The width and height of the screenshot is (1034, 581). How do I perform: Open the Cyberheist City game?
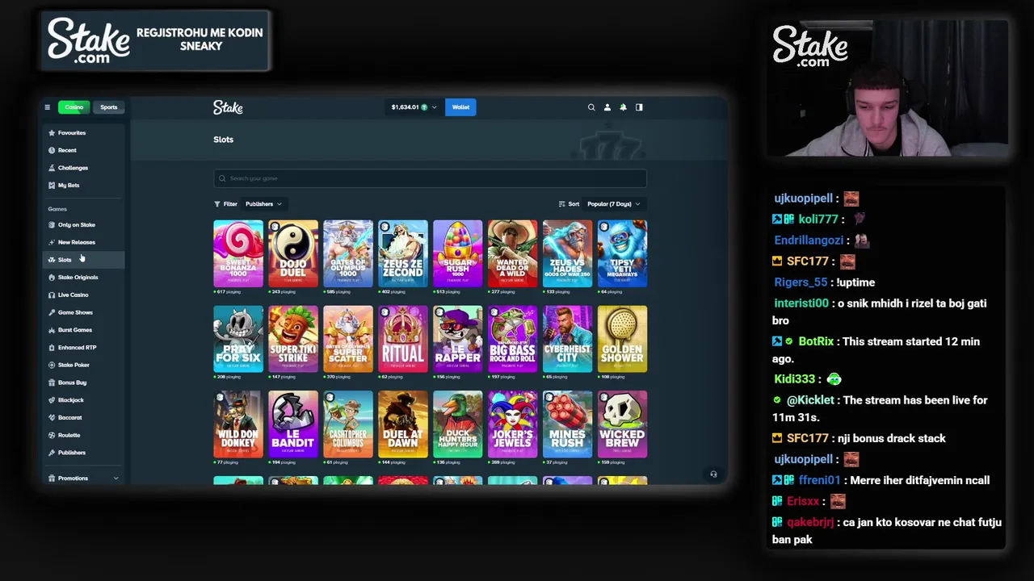pos(568,339)
